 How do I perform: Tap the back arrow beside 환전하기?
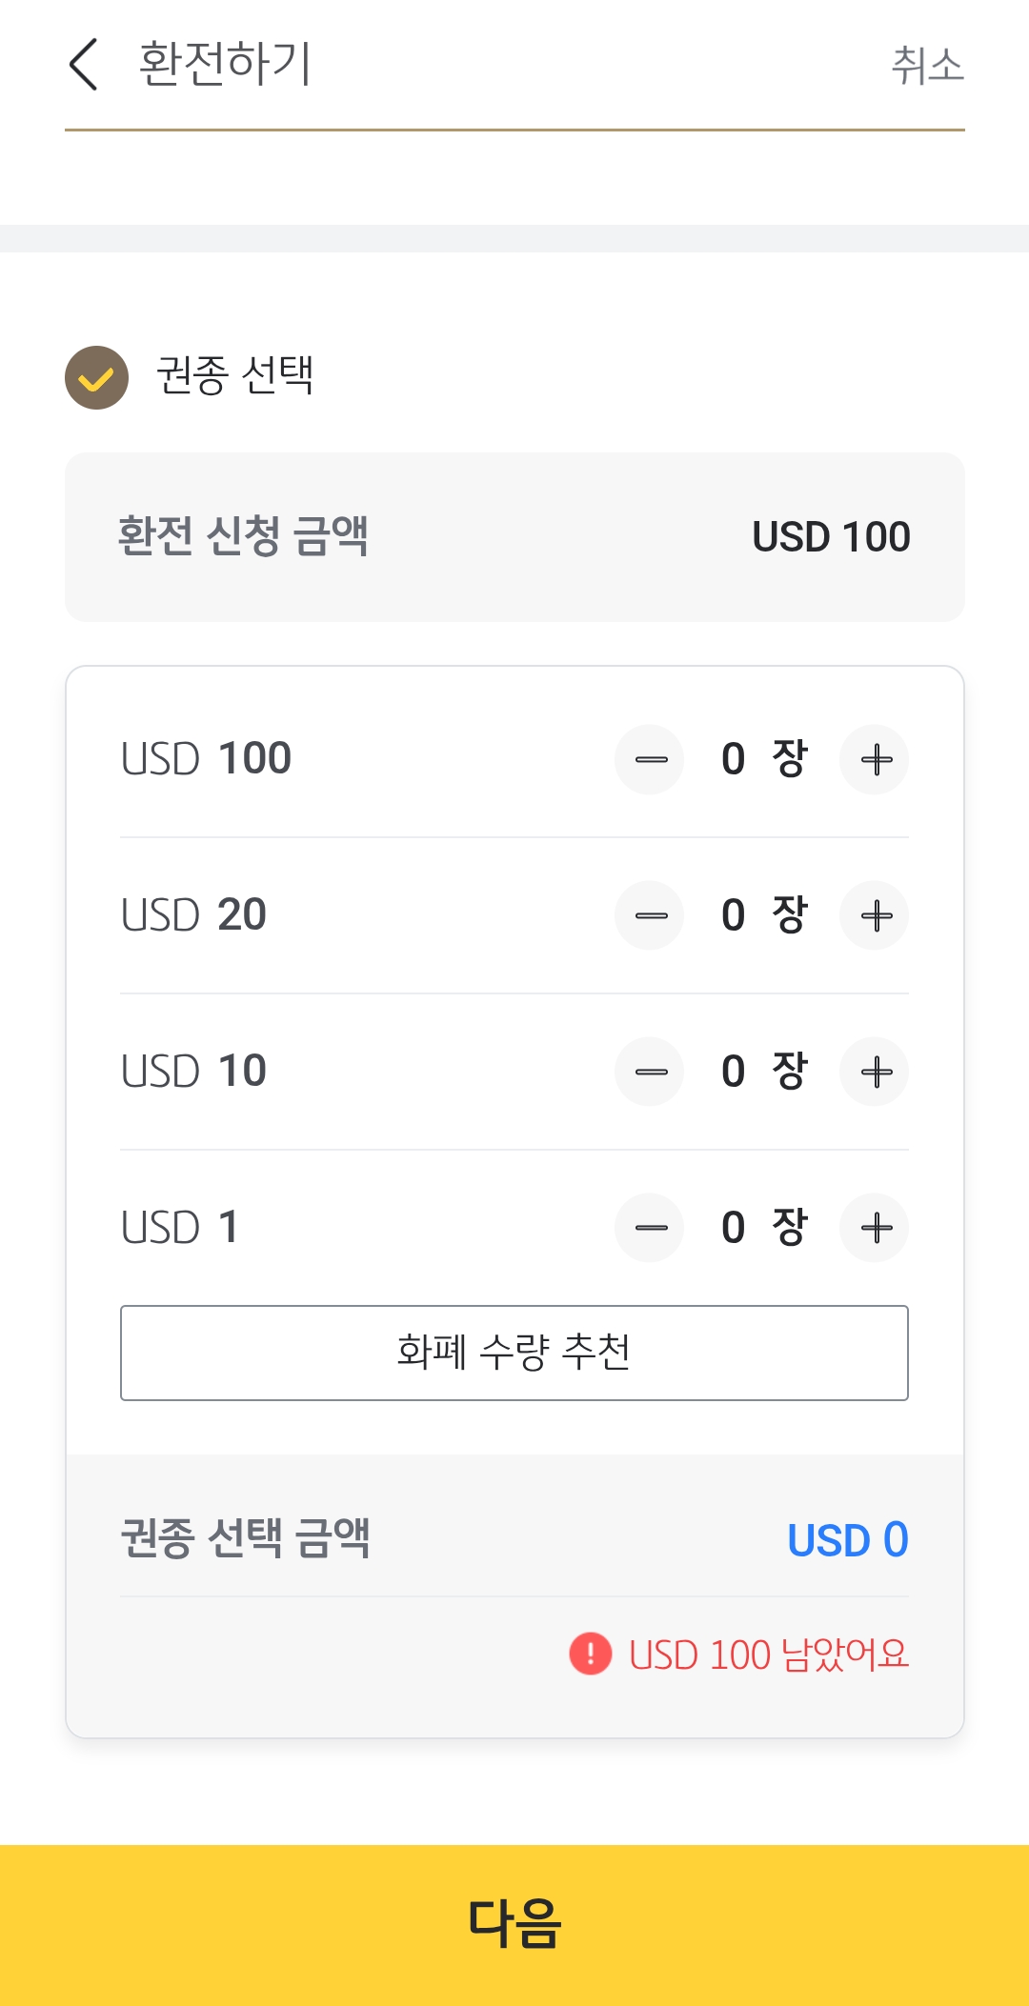(84, 65)
